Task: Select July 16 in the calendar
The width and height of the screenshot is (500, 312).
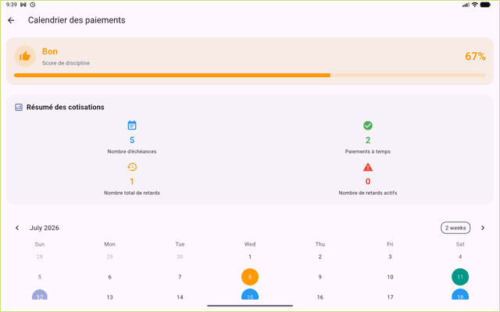Action: coord(320,297)
